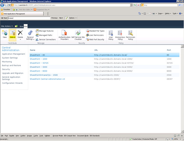Close the Find bar
Viewport: 184px width, 141px height.
[2, 18]
